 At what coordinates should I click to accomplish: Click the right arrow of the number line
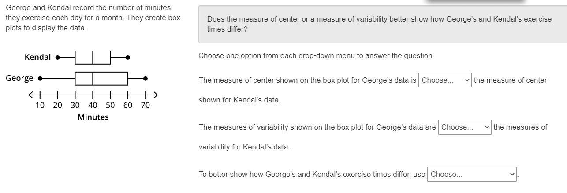(x=154, y=95)
